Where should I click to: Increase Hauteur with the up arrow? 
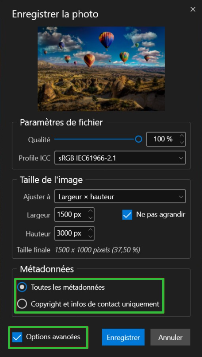pos(90,230)
